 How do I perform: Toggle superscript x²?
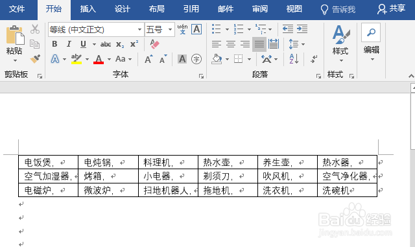(134, 44)
